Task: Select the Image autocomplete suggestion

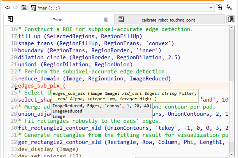Action: [102, 116]
